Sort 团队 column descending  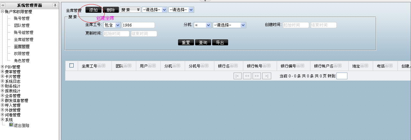click(x=130, y=66)
